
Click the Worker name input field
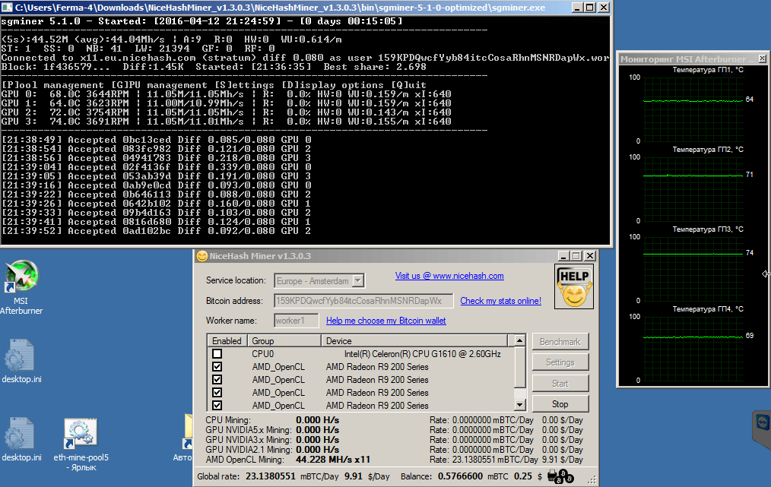pos(296,321)
